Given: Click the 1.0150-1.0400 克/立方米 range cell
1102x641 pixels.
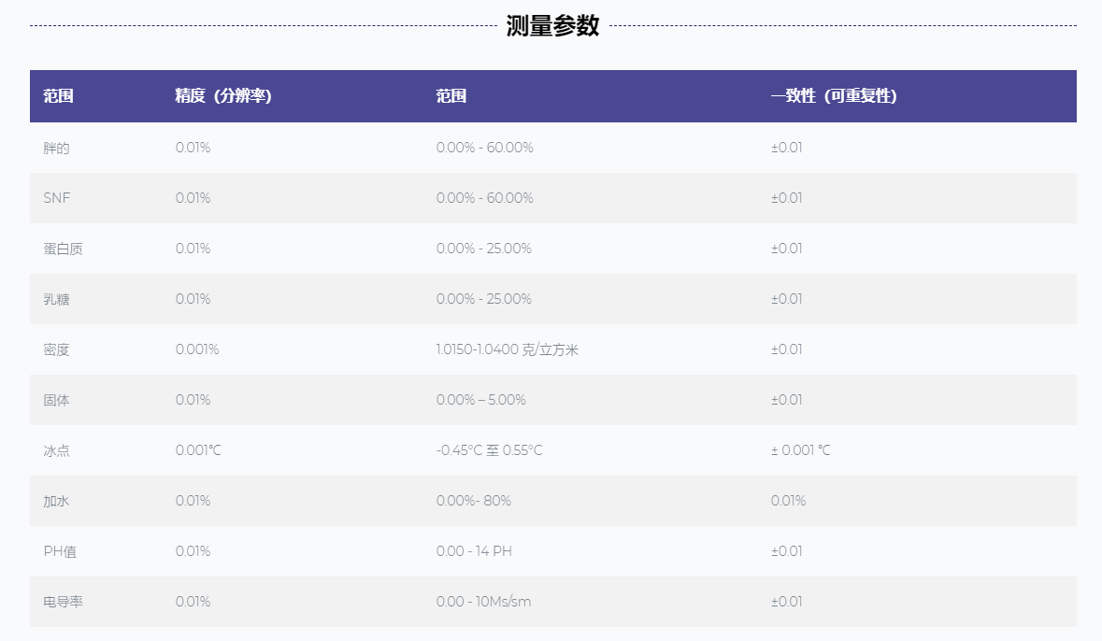Looking at the screenshot, I should pyautogui.click(x=507, y=349).
